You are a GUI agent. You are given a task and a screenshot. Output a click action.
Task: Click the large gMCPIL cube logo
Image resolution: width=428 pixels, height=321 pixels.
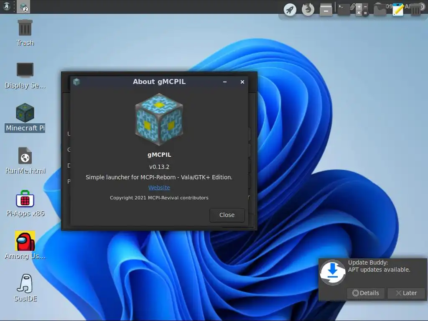(159, 119)
